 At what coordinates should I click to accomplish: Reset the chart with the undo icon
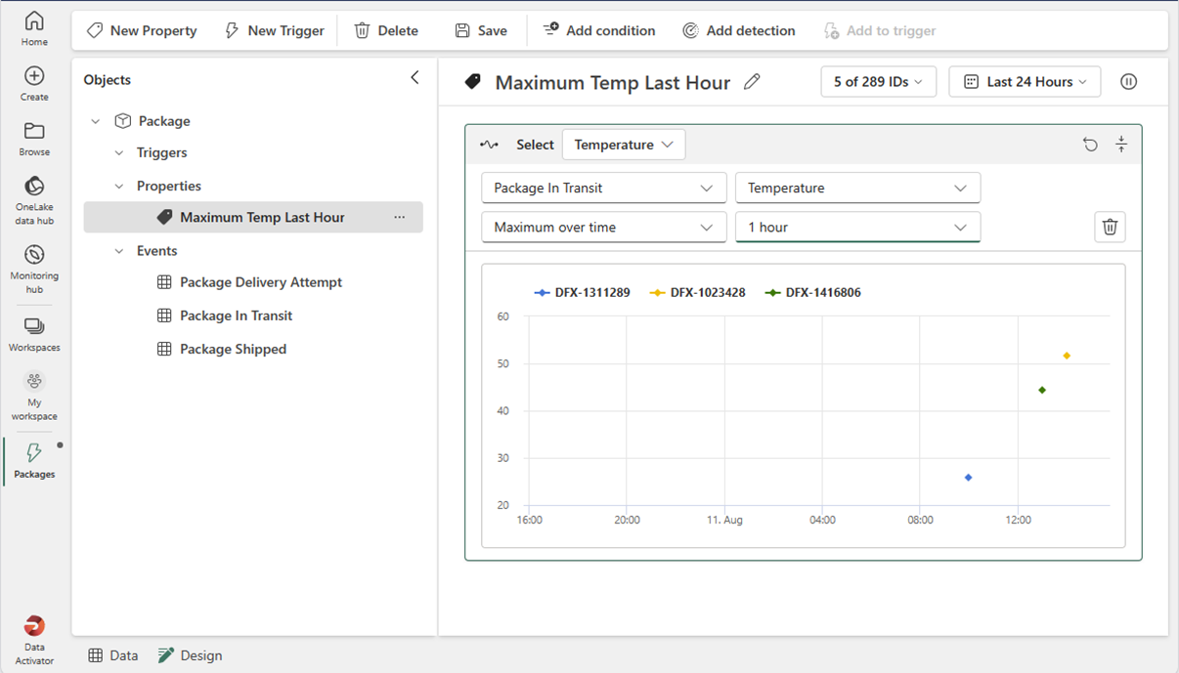tap(1090, 144)
